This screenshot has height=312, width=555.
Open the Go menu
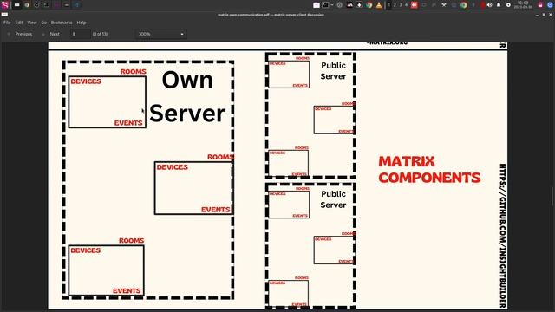click(x=44, y=23)
